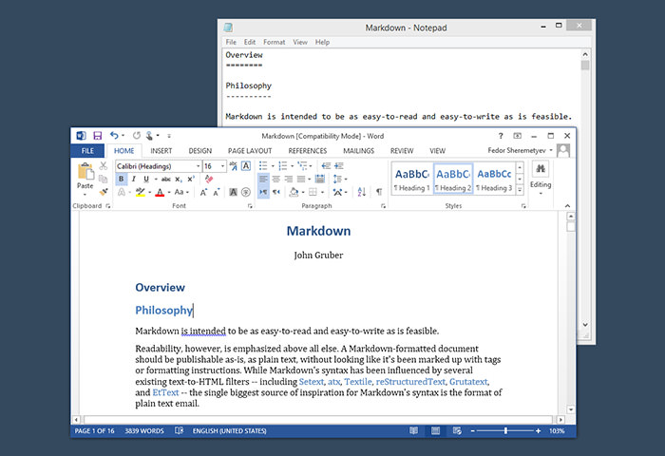This screenshot has width=665, height=456.
Task: Click the Paste clipboard icon
Action: point(85,171)
